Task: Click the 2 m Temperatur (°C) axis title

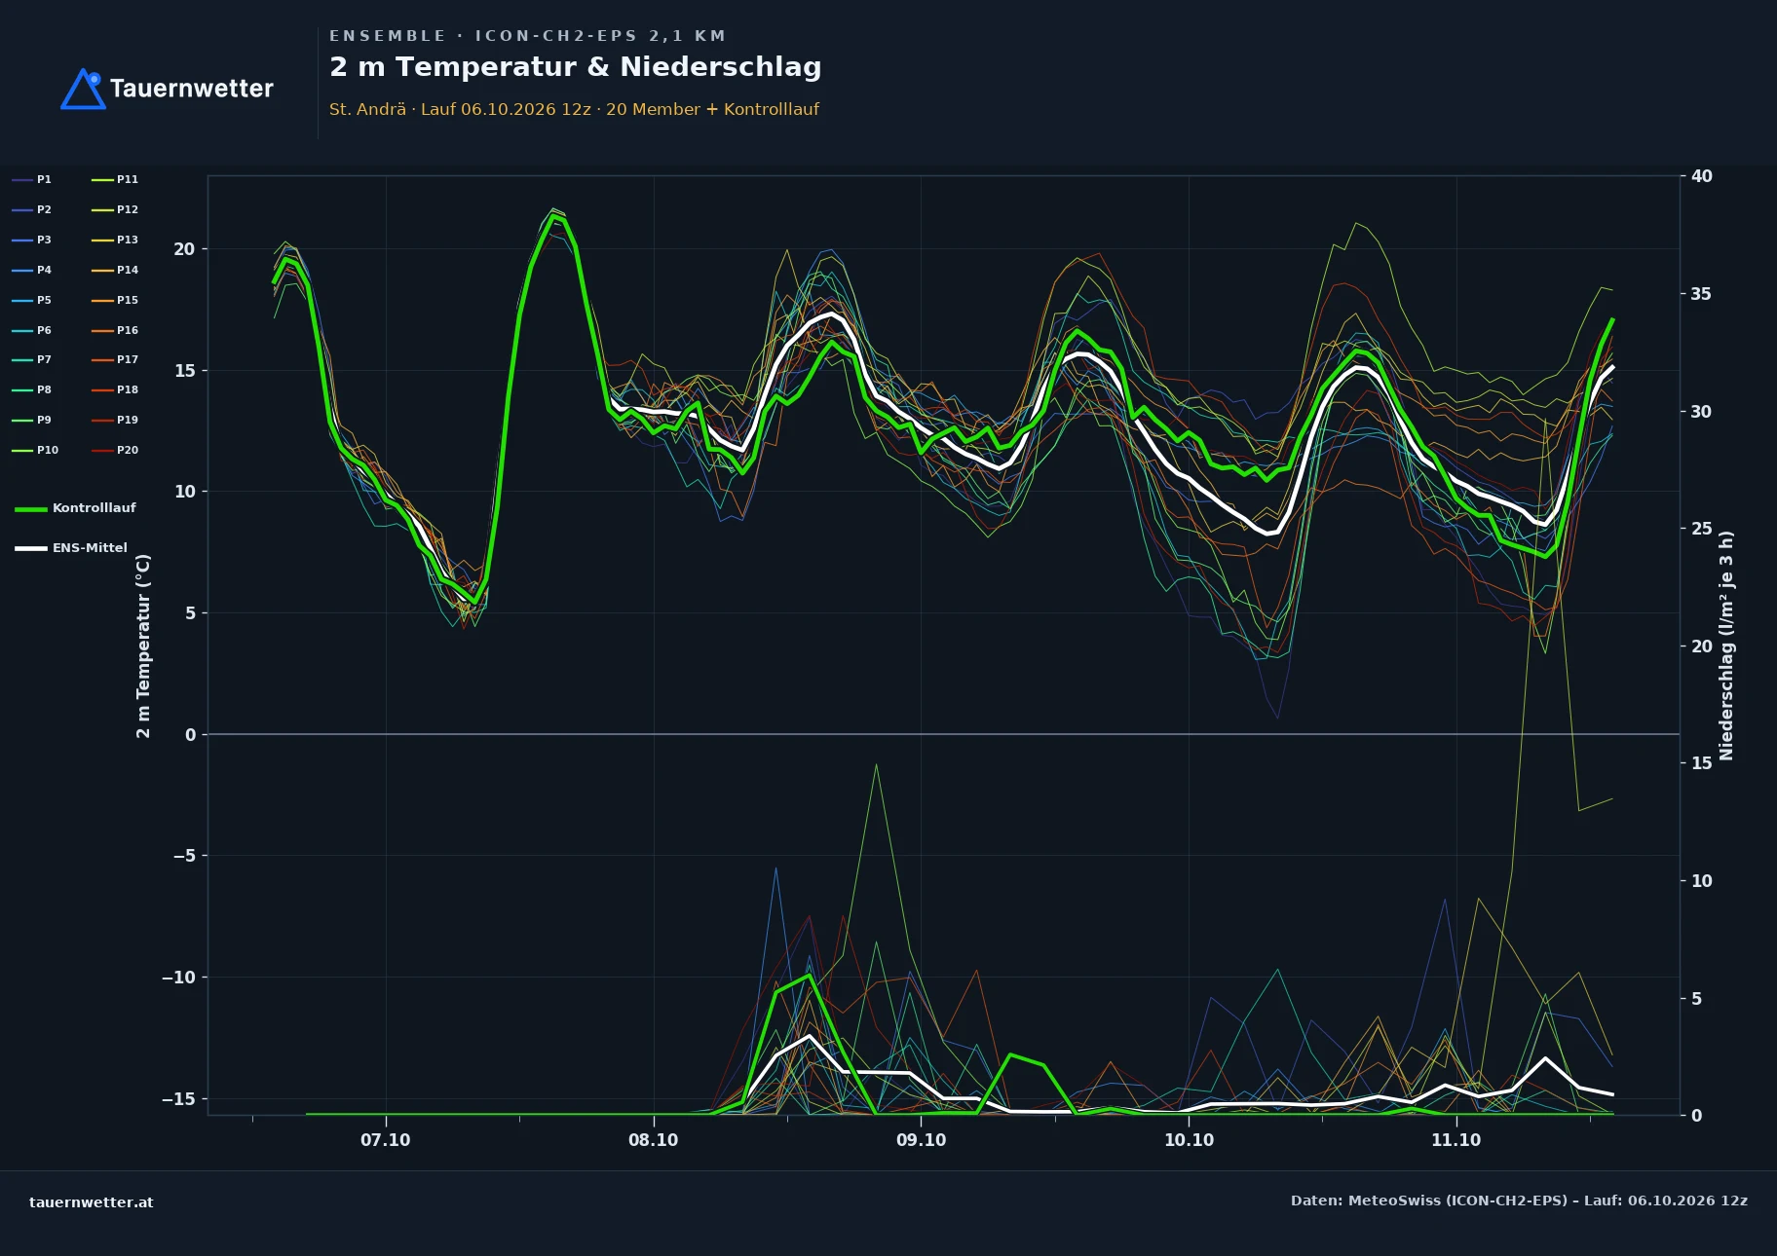Action: pos(143,646)
